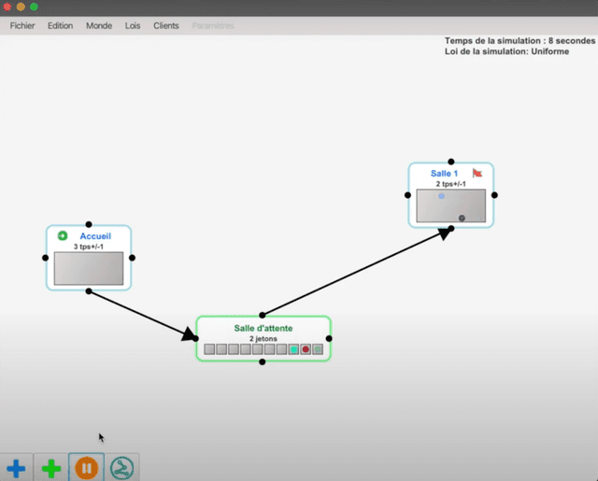
Task: Click the red exit flag on Salle 1
Action: pyautogui.click(x=477, y=173)
